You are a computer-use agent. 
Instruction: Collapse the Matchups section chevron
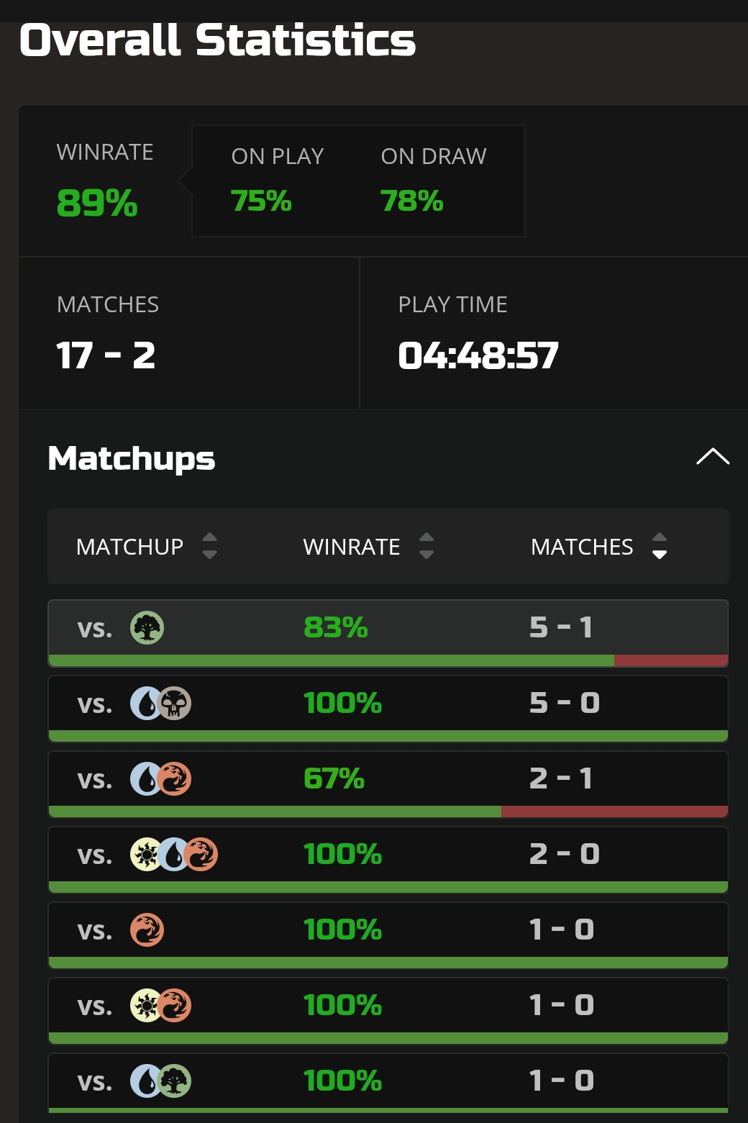[x=713, y=457]
